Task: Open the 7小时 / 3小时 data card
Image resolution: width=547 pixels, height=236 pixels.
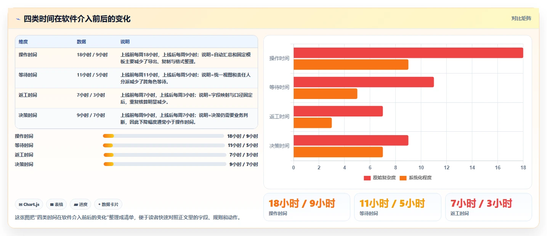Action: point(488,207)
